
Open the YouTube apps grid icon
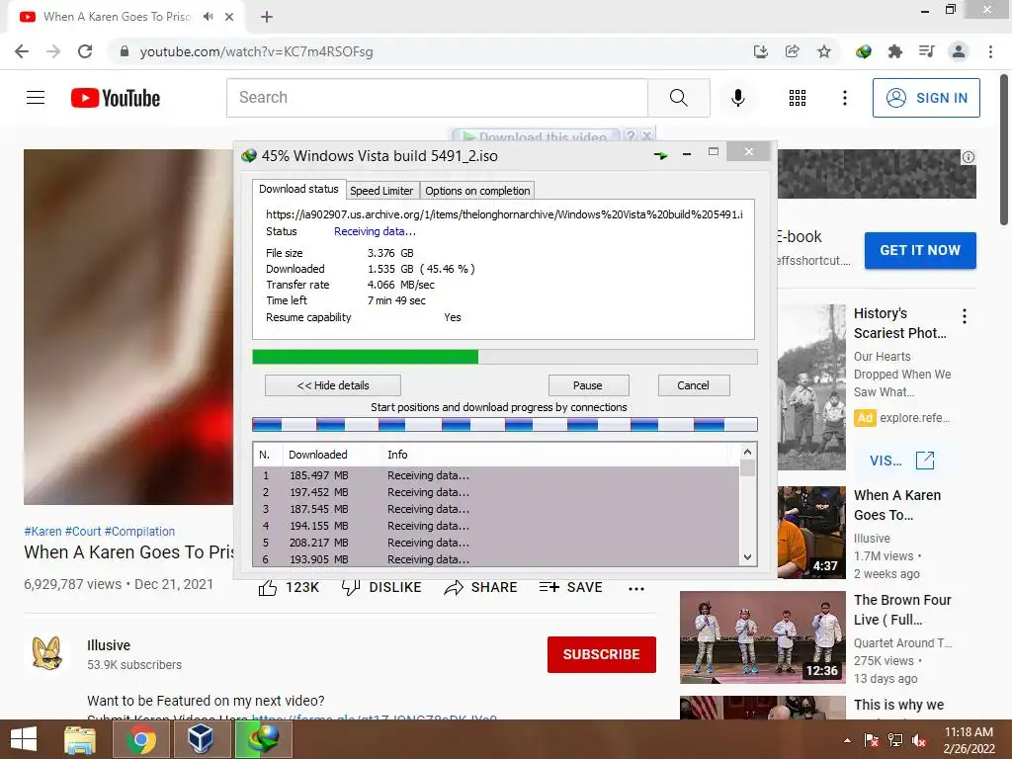tap(798, 98)
